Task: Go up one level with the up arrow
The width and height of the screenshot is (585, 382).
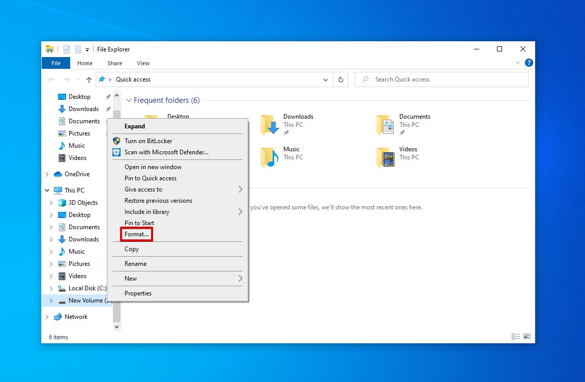Action: tap(89, 79)
